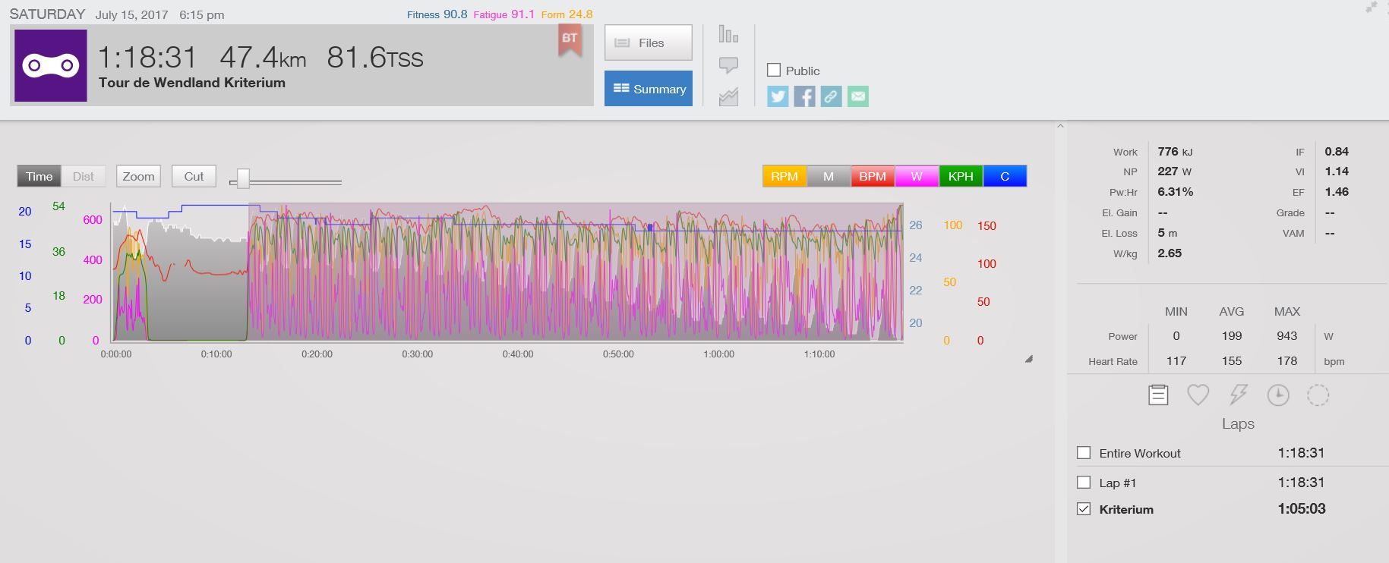This screenshot has width=1389, height=563.
Task: Open the comments speech bubble icon
Action: click(x=728, y=65)
